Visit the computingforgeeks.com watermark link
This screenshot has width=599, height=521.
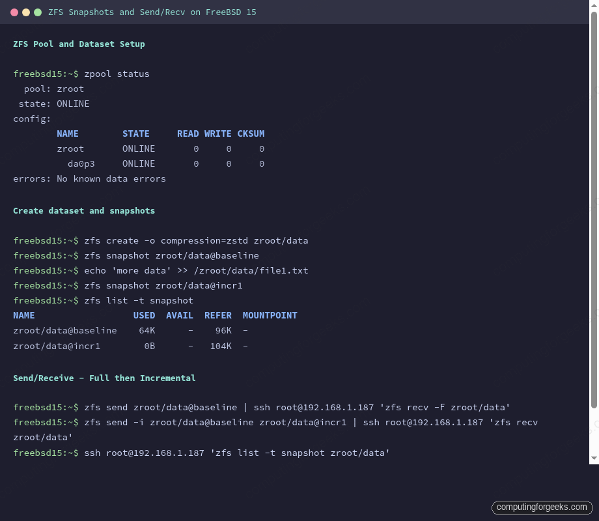pos(542,507)
